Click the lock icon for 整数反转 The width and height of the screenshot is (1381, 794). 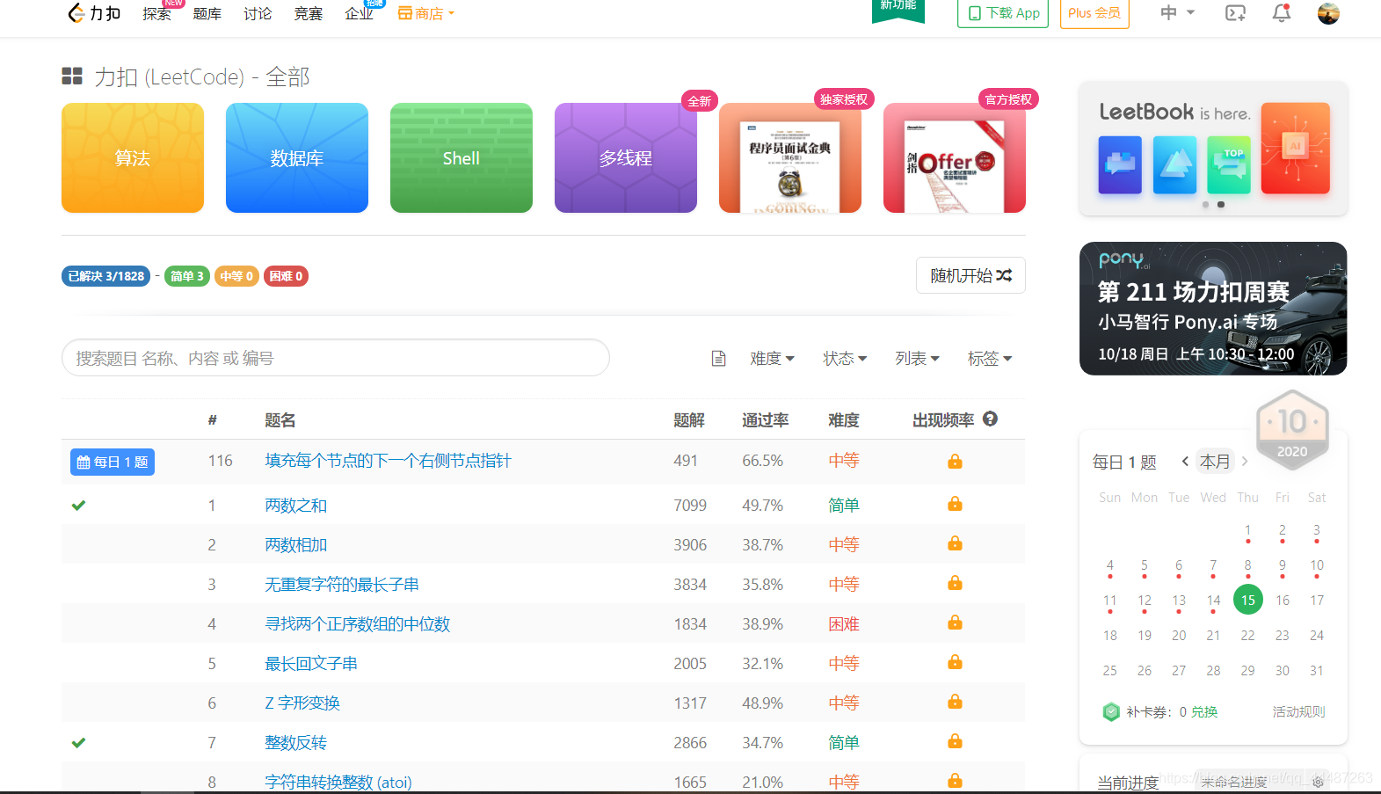pyautogui.click(x=955, y=741)
